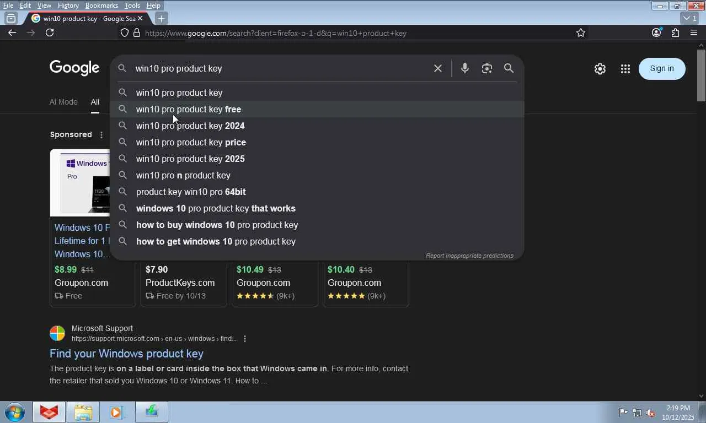
Task: Open the Sponsored three-dot options menu
Action: (101, 134)
